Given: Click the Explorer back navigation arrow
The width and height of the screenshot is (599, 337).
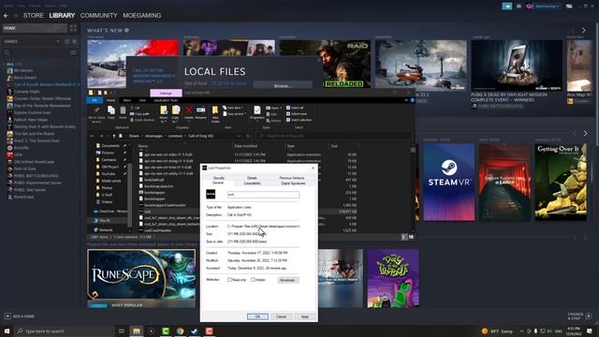Looking at the screenshot, I should tap(92, 136).
